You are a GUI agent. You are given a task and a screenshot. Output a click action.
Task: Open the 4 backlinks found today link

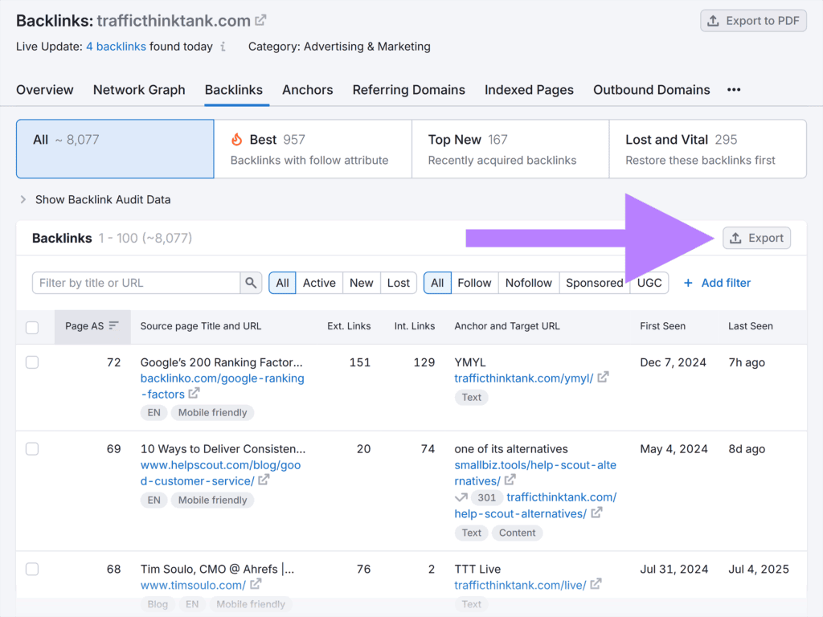[x=116, y=47]
